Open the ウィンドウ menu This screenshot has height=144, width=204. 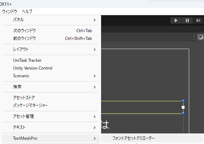click(x=10, y=11)
